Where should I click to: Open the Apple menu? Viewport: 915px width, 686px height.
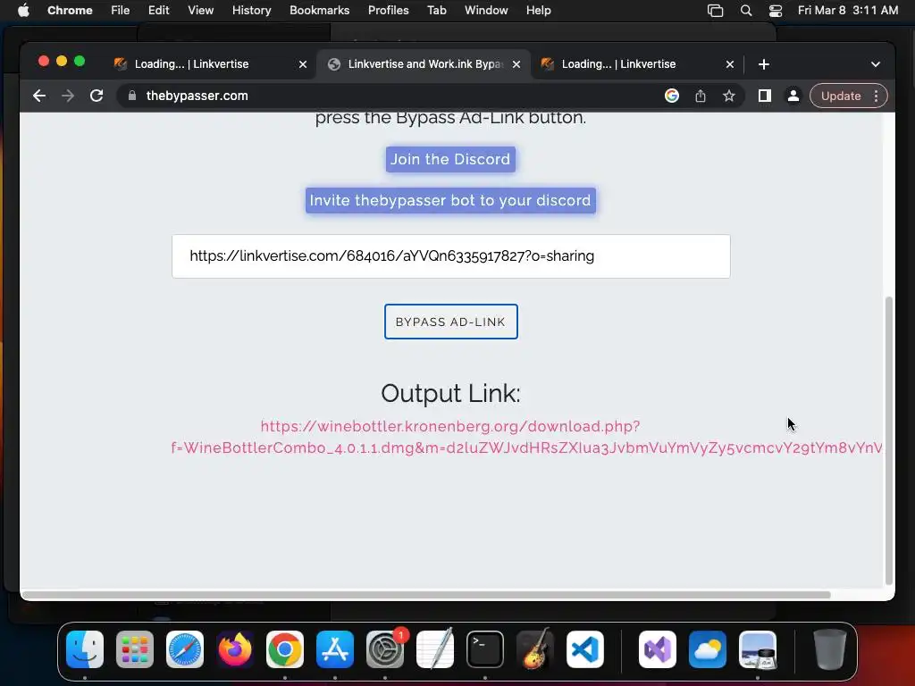[23, 11]
